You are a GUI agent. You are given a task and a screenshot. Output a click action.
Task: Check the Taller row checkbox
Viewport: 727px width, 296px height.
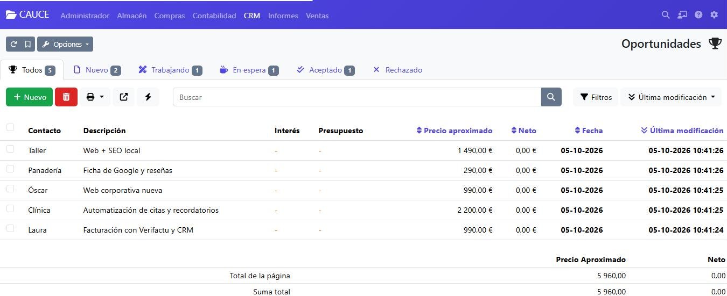coord(10,149)
